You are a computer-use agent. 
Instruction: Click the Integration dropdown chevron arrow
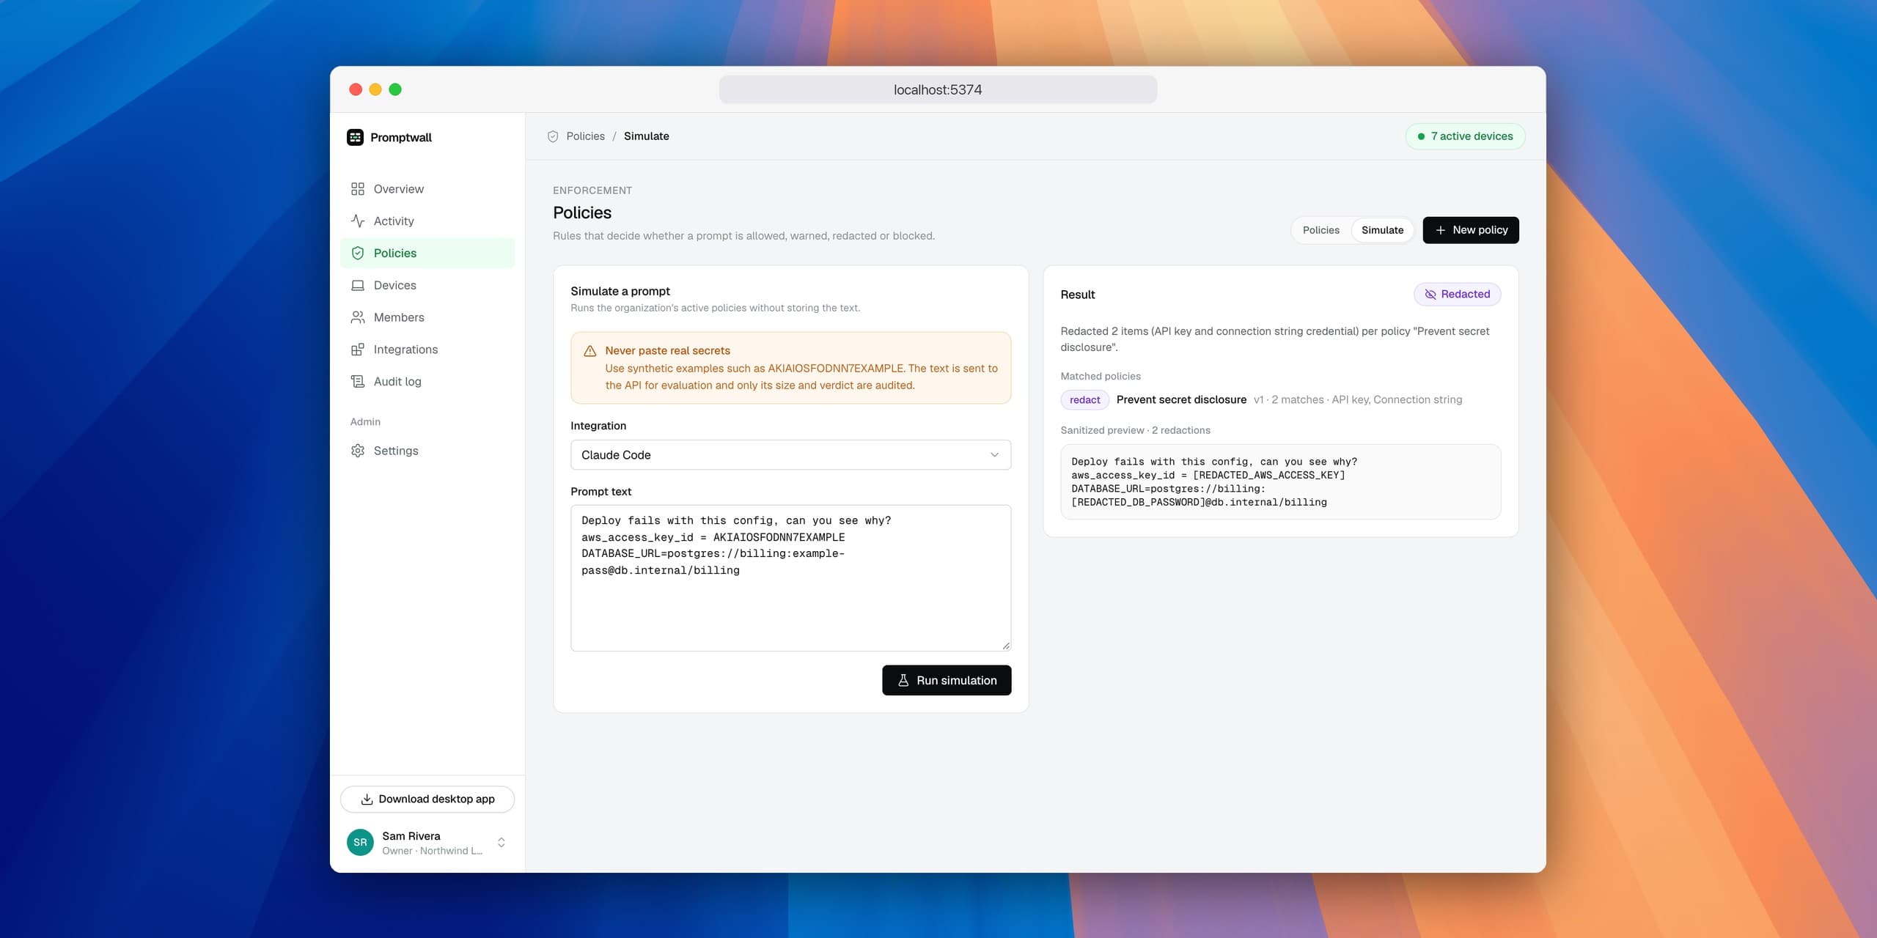point(994,455)
